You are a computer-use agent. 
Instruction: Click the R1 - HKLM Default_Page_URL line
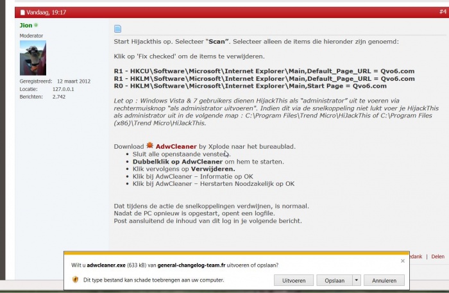pyautogui.click(x=264, y=78)
